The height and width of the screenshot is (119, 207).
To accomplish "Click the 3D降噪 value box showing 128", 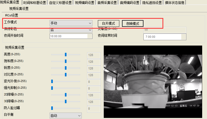I will tap(94, 102).
